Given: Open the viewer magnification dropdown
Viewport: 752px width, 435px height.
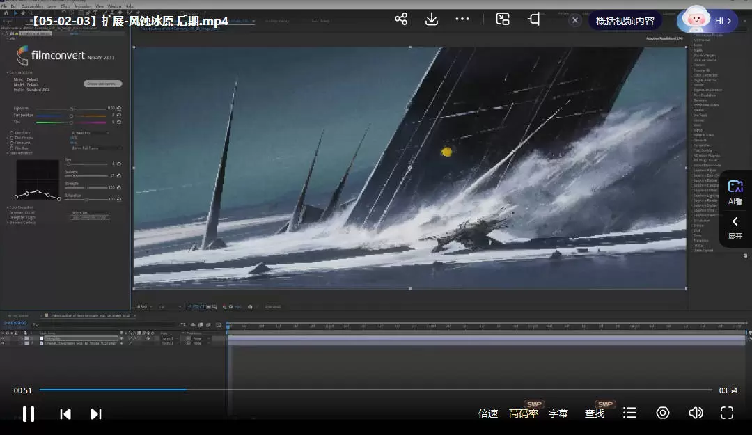Looking at the screenshot, I should tap(143, 306).
